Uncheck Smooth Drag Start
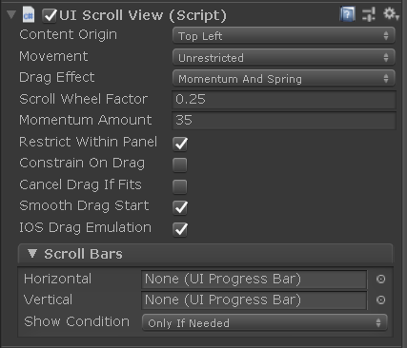Screen dimensions: 407x348 click(x=180, y=207)
